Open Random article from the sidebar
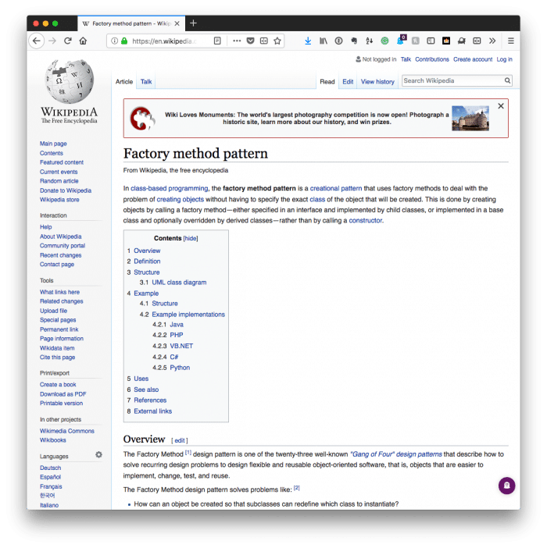The height and width of the screenshot is (548, 547). click(x=59, y=181)
